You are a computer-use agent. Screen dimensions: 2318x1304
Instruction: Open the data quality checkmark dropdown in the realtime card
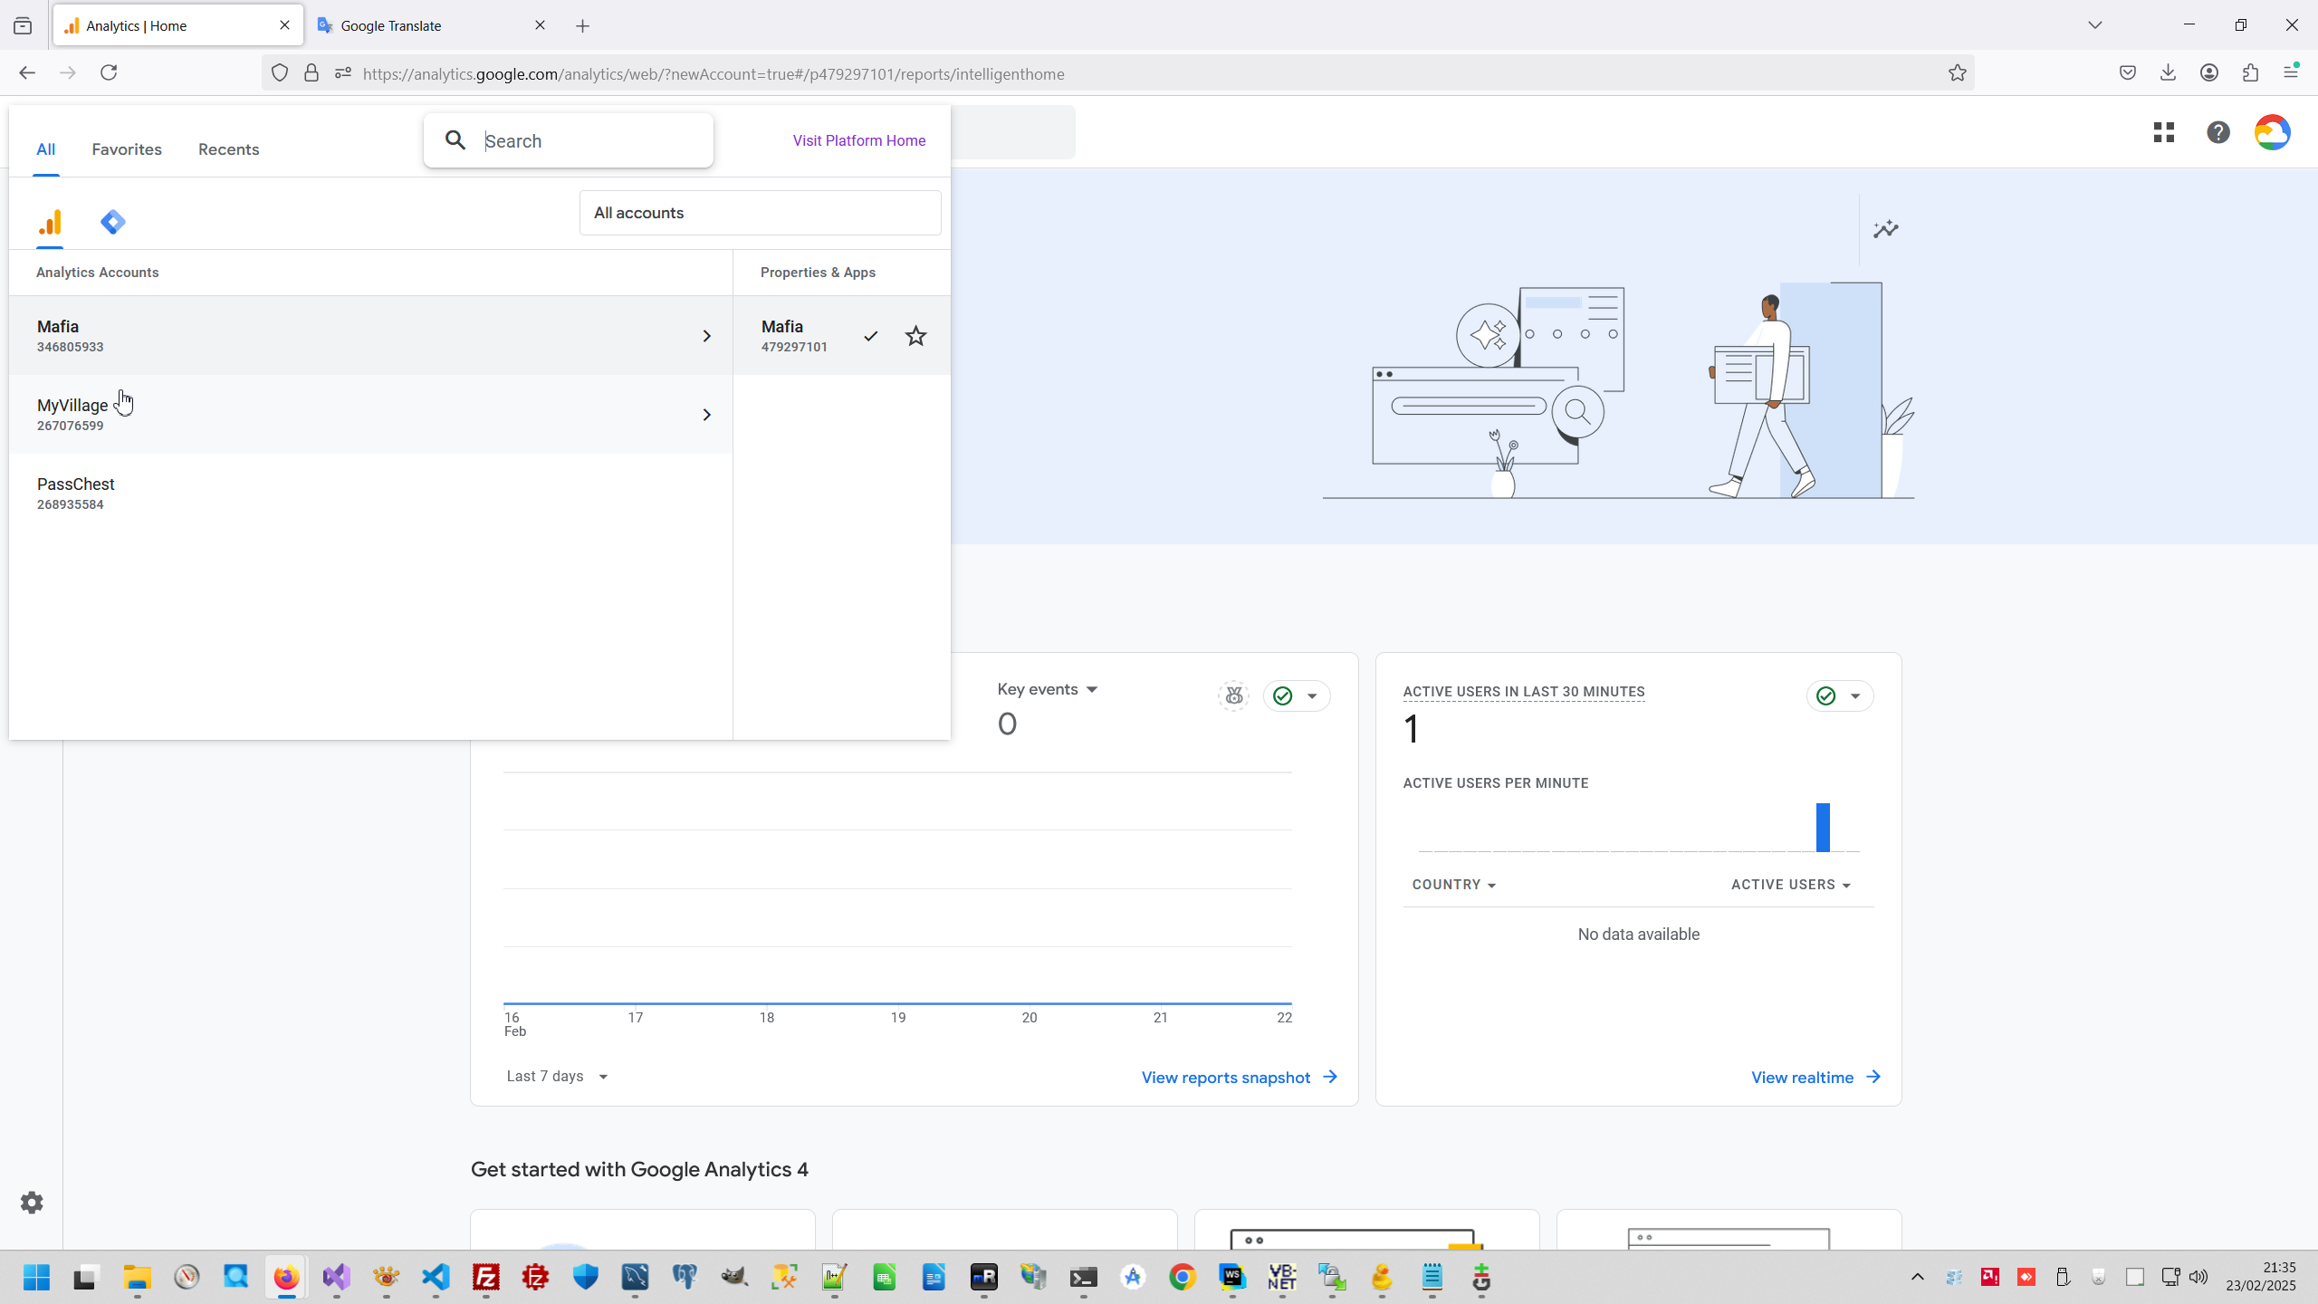[x=1840, y=695]
